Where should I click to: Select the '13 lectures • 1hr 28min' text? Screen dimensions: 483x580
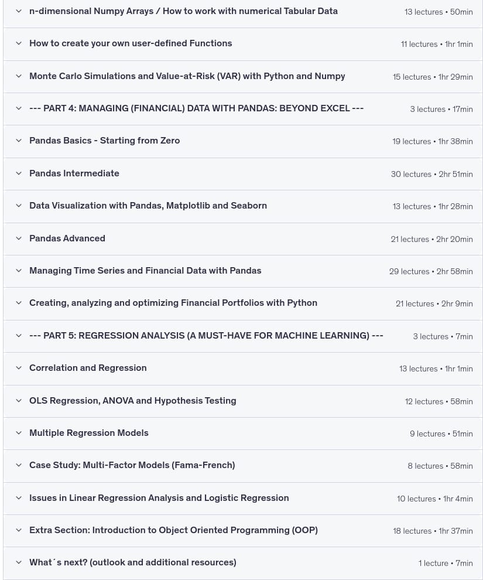433,206
